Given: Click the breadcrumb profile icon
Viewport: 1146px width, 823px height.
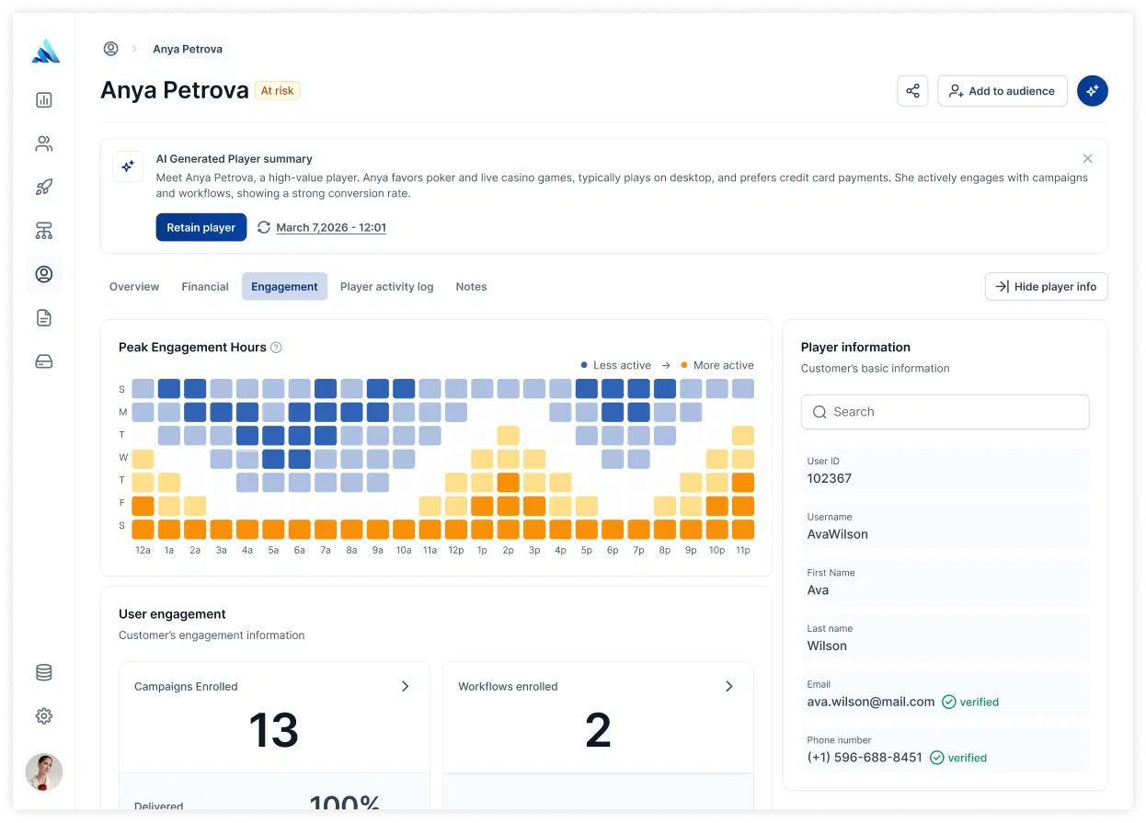Looking at the screenshot, I should coord(111,49).
